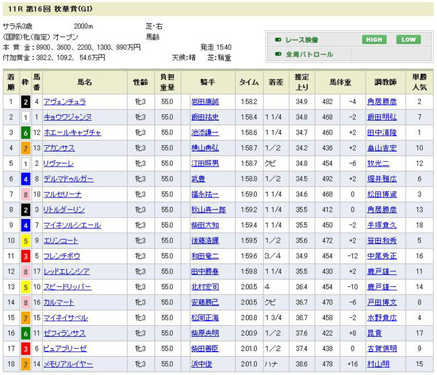Image resolution: width=437 pixels, height=375 pixels.
Task: Click the 全周パトロール camera icon
Action: pos(278,54)
